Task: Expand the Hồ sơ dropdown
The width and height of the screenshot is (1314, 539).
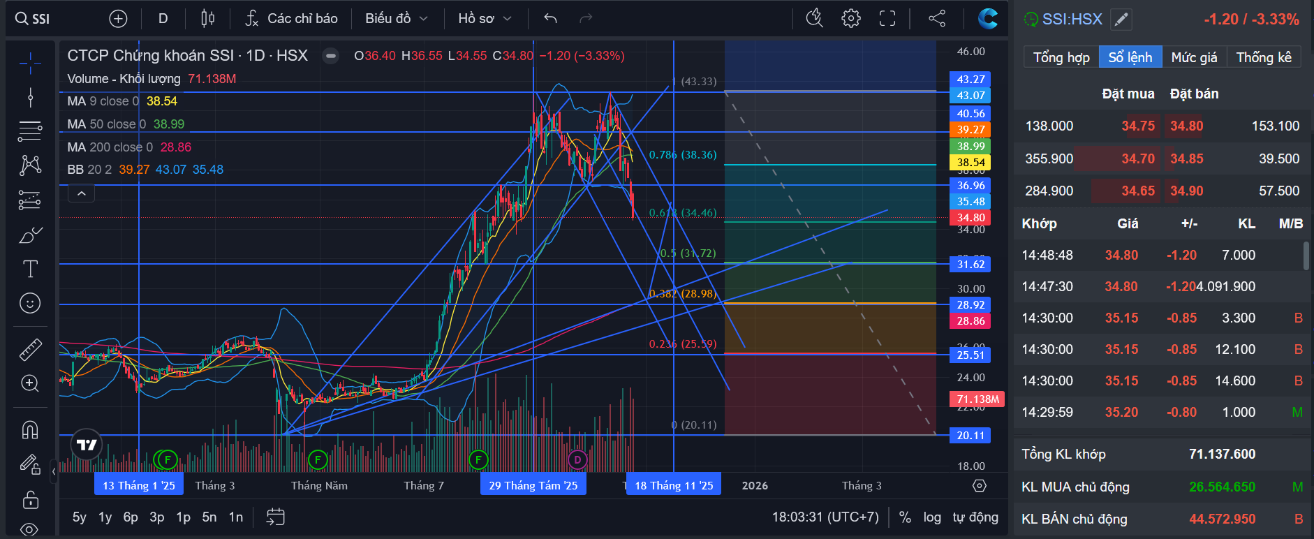Action: [x=485, y=19]
